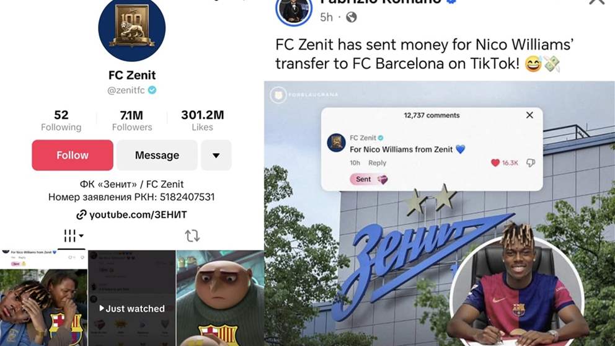Like the comment with heart icon

coord(495,163)
